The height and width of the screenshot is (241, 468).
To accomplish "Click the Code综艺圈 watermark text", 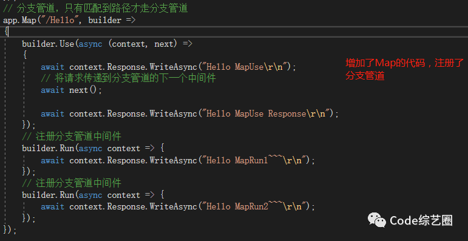I will [x=421, y=221].
